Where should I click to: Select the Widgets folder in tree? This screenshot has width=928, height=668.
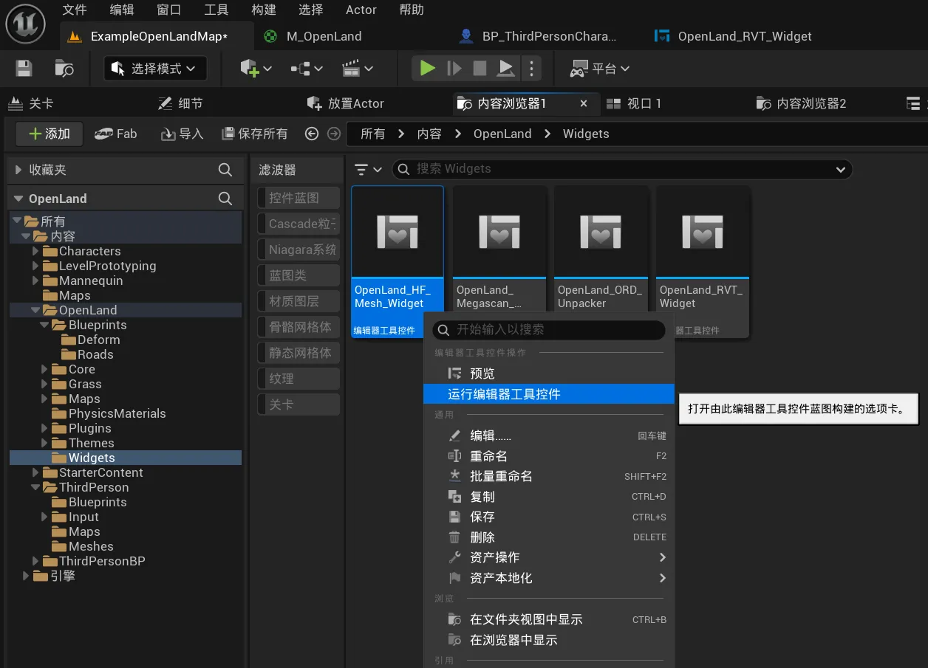126,458
